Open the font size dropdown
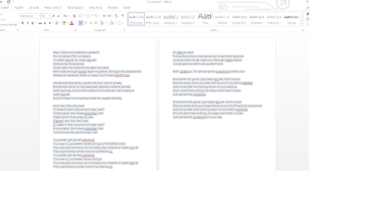Screen dimensions: 367x206 click(49, 16)
